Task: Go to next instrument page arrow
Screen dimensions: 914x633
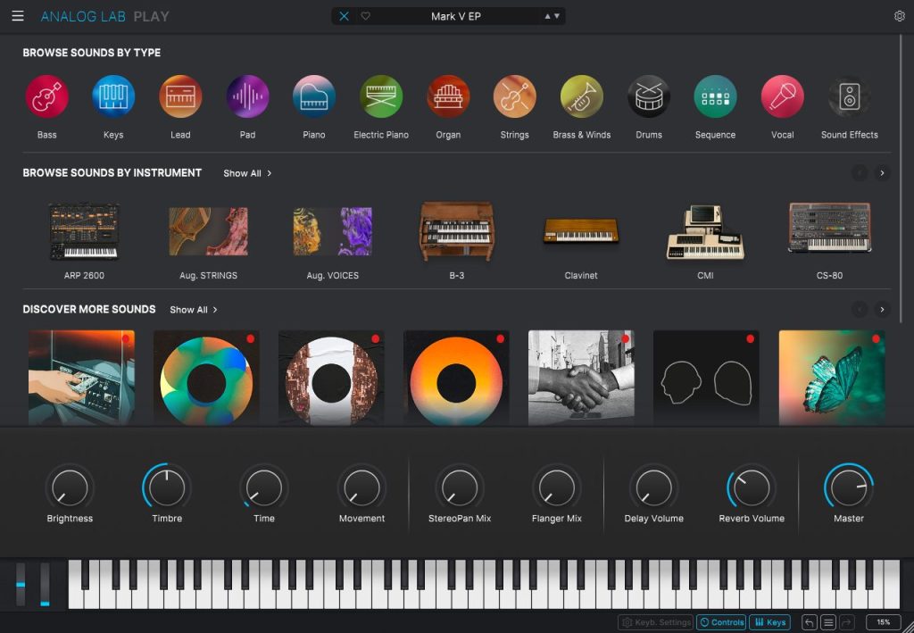Action: click(882, 173)
